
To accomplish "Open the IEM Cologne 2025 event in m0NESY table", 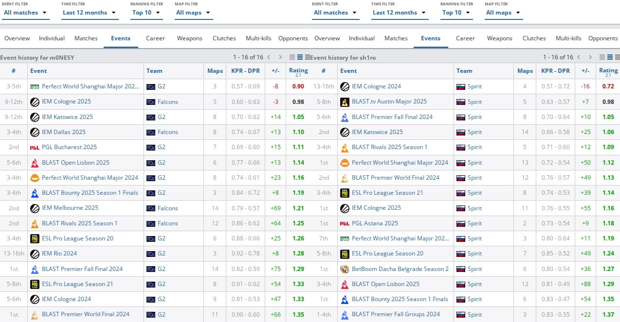I will tap(66, 102).
